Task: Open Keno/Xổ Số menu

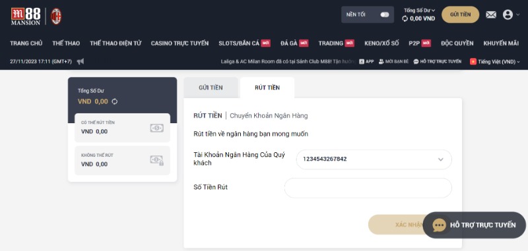Action: 381,43
